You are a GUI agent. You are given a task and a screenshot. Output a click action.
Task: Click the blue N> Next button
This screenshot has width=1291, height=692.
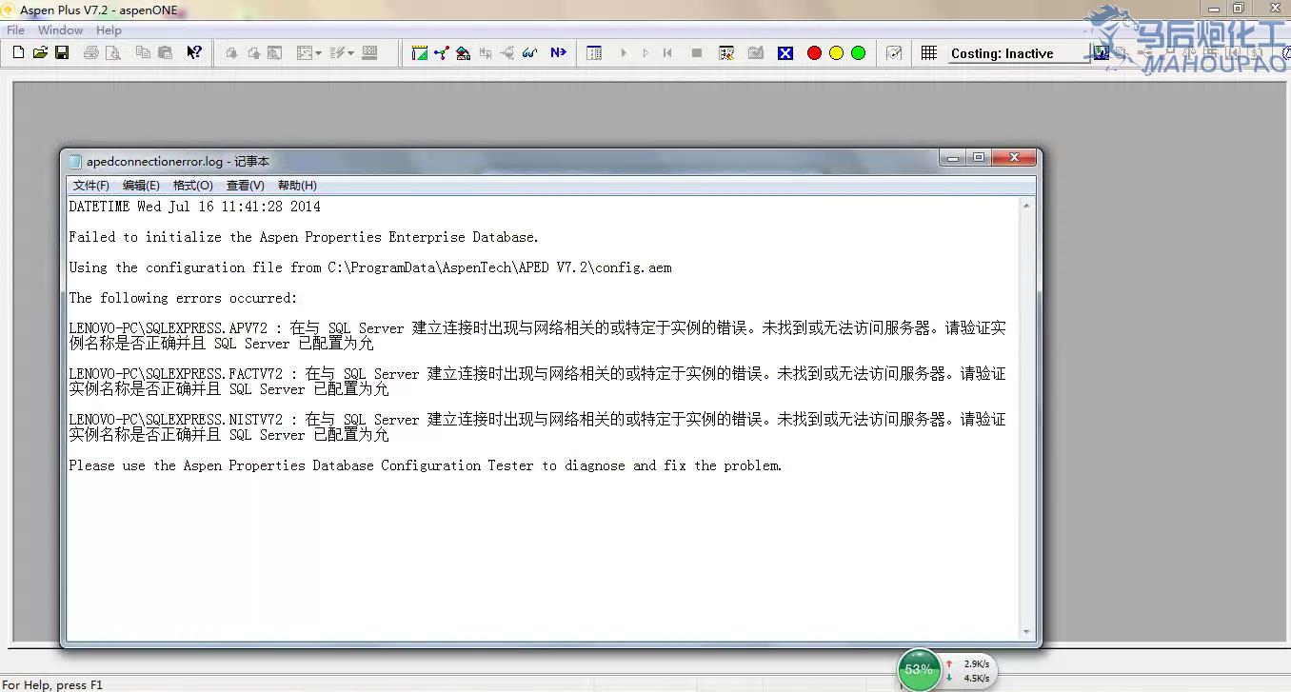tap(559, 53)
